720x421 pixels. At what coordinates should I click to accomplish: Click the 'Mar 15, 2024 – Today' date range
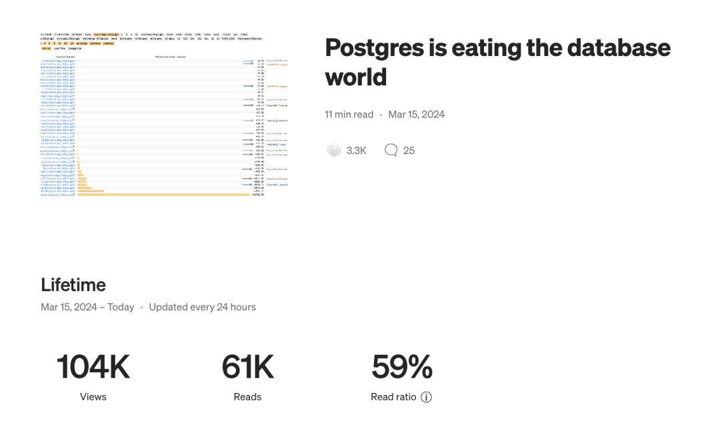click(87, 307)
